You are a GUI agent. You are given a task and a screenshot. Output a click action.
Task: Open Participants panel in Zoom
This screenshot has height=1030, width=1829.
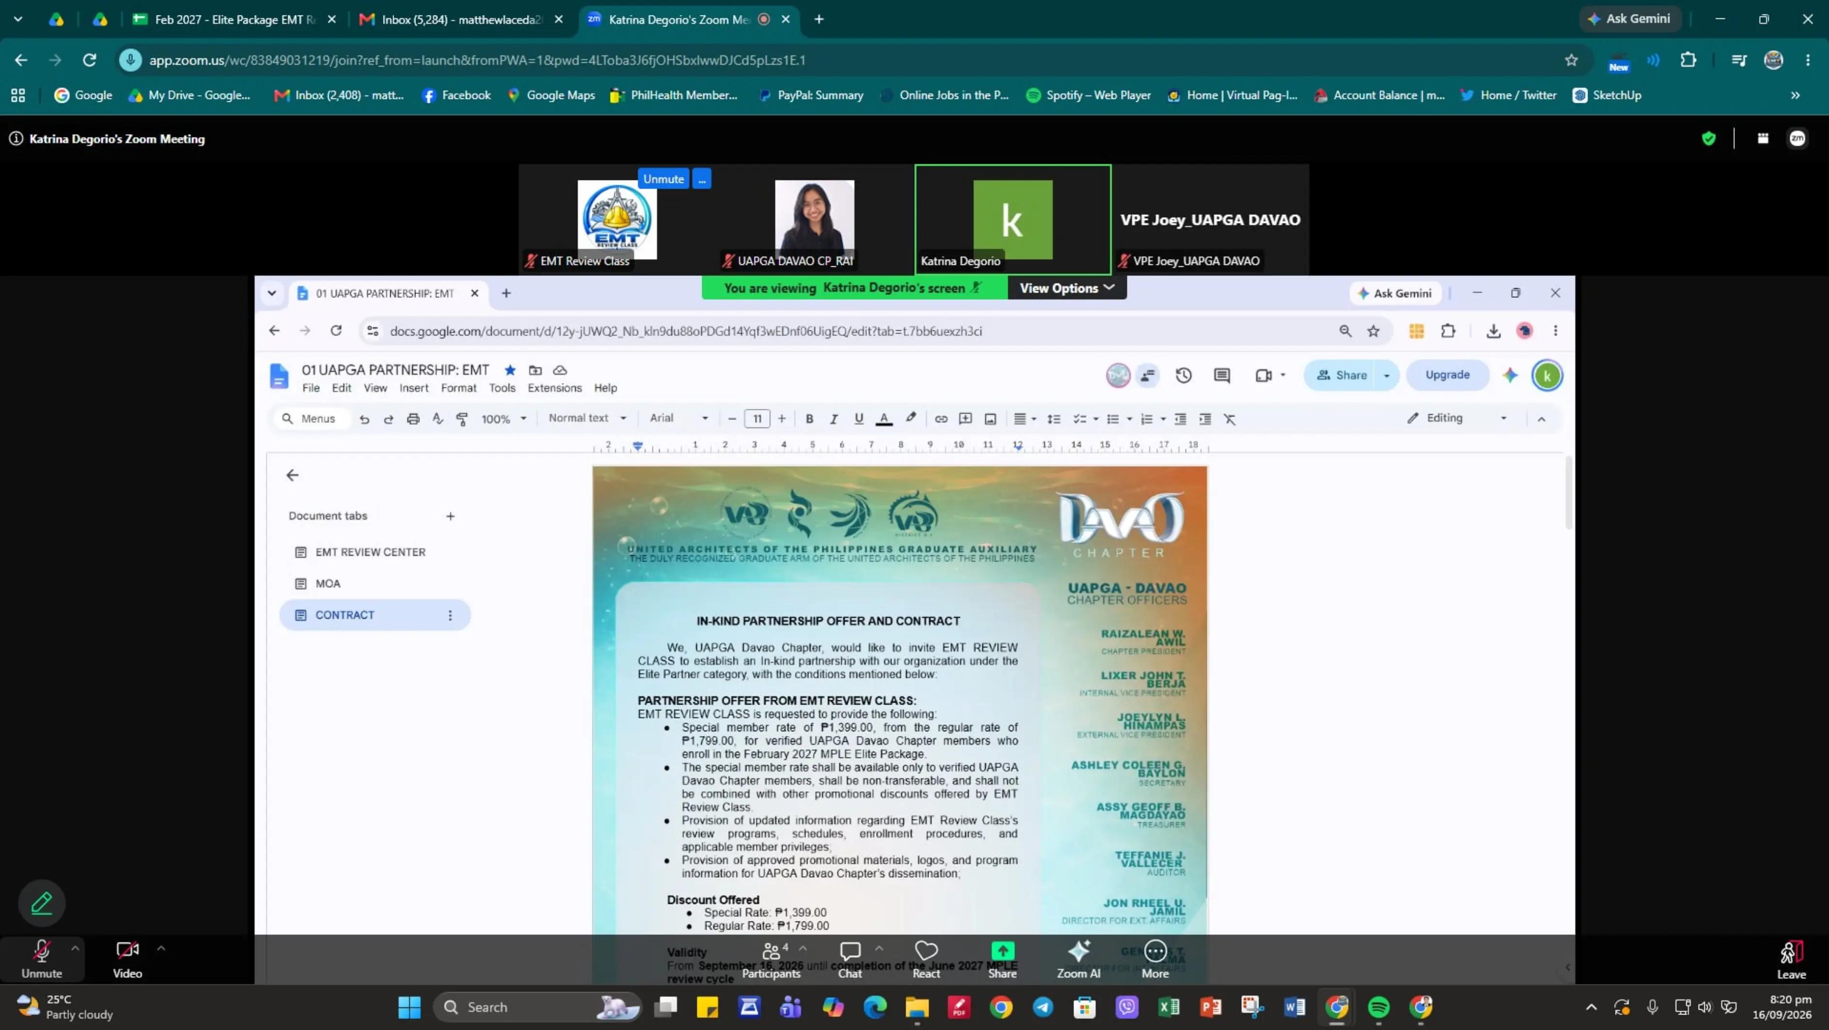[x=771, y=960]
